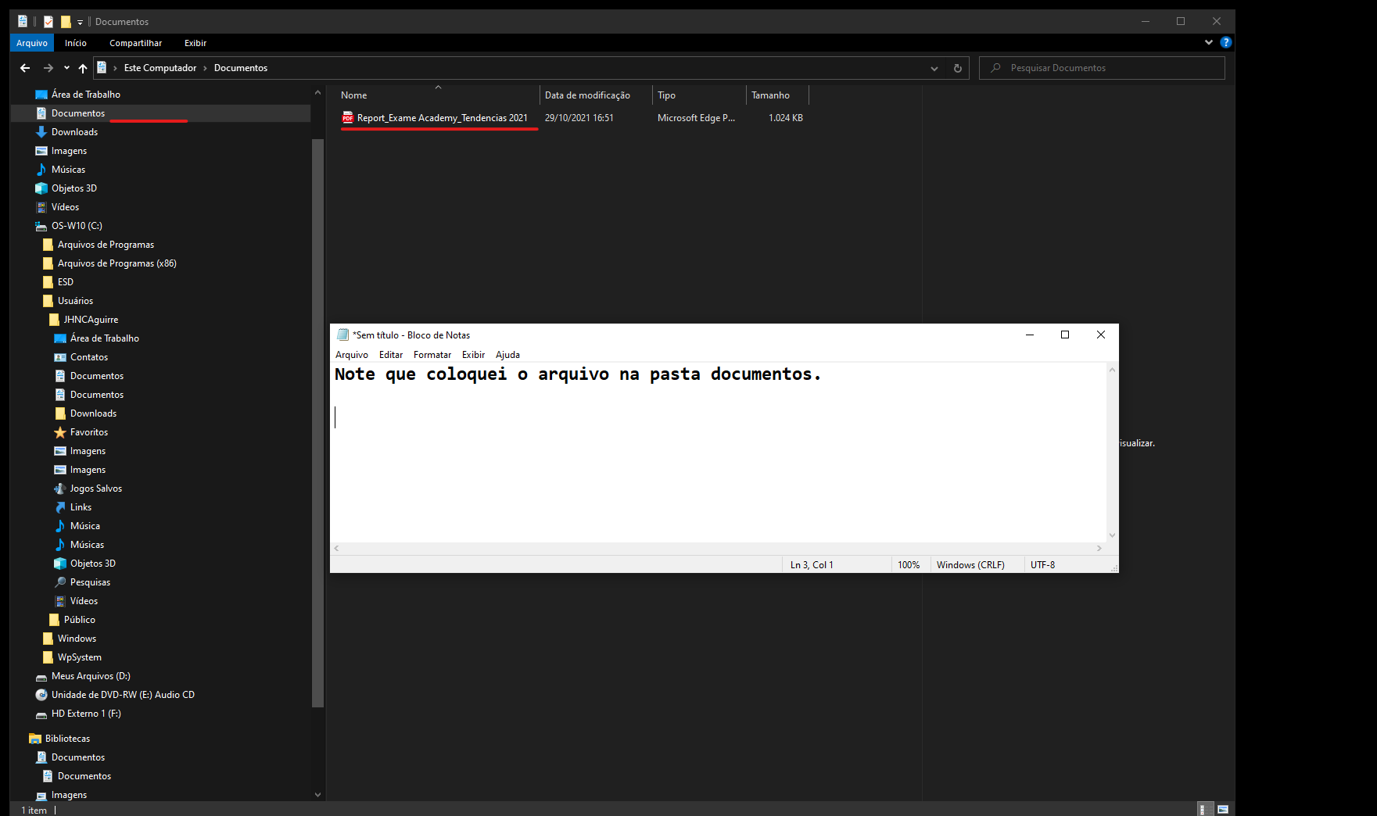The width and height of the screenshot is (1377, 816).
Task: Select Downloads with blue arrow icon
Action: (x=74, y=132)
